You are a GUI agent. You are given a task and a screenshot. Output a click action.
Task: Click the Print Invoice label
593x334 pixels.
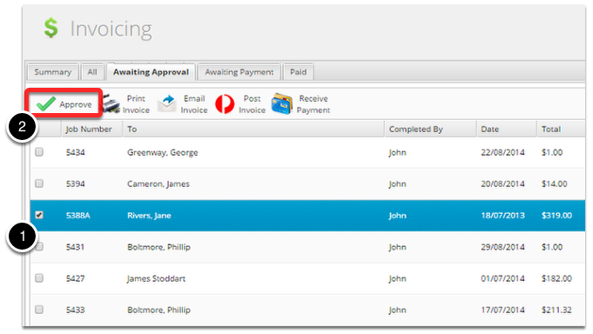pyautogui.click(x=136, y=104)
